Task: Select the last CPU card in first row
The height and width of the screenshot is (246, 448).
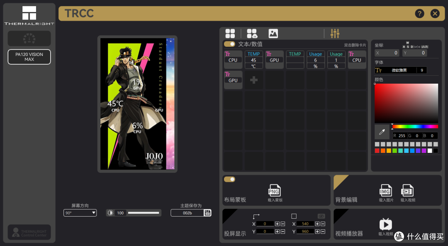Action: point(357,60)
